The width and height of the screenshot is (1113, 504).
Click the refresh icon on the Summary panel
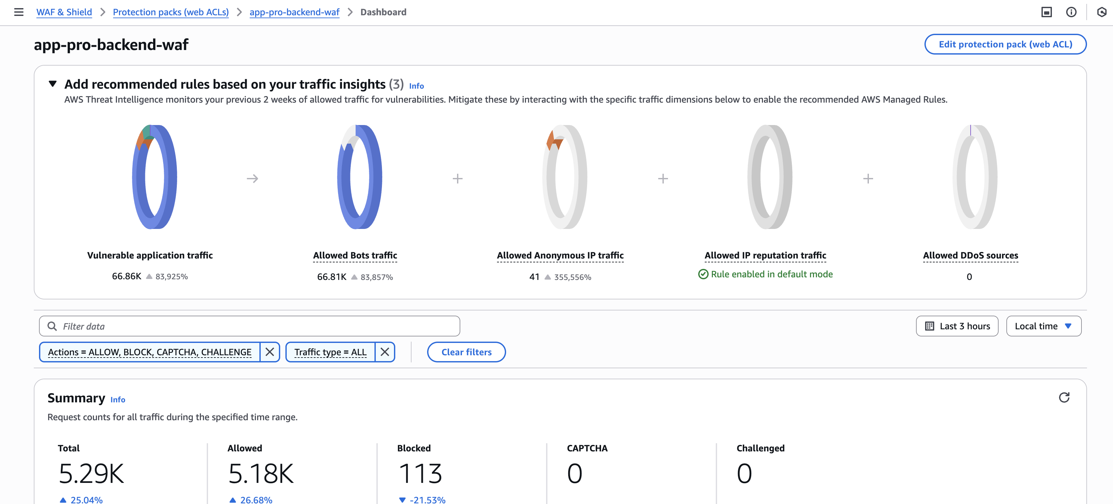point(1065,397)
